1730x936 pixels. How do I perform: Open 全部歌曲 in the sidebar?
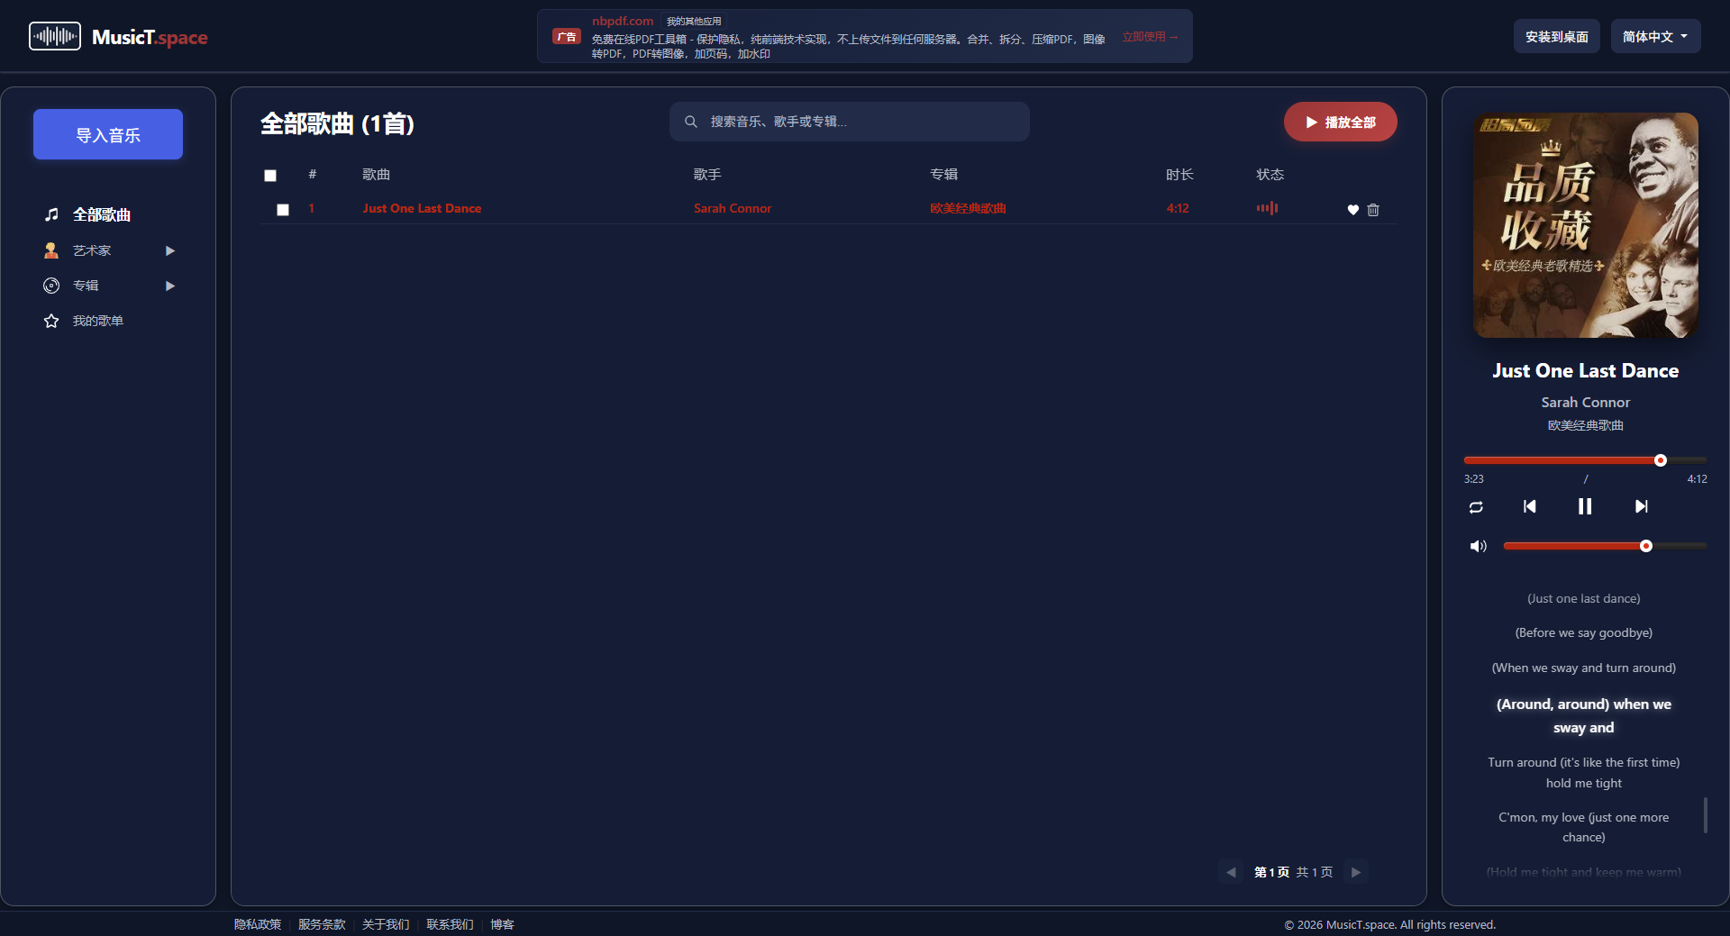coord(101,214)
